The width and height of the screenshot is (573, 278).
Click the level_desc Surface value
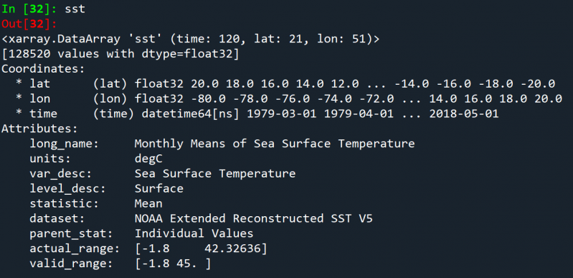pos(159,189)
